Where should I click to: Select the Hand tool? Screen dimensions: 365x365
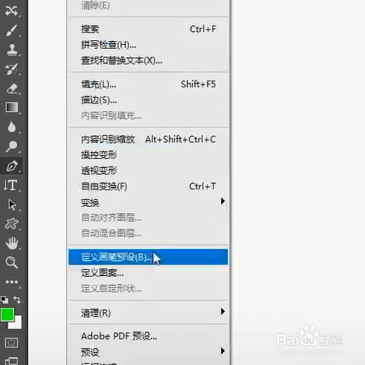[x=11, y=243]
